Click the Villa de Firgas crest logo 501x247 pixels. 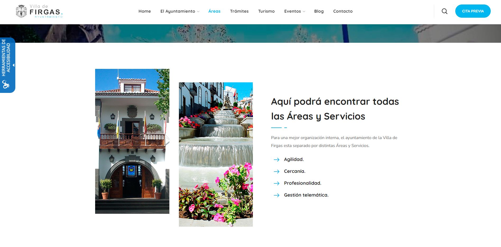(x=21, y=11)
